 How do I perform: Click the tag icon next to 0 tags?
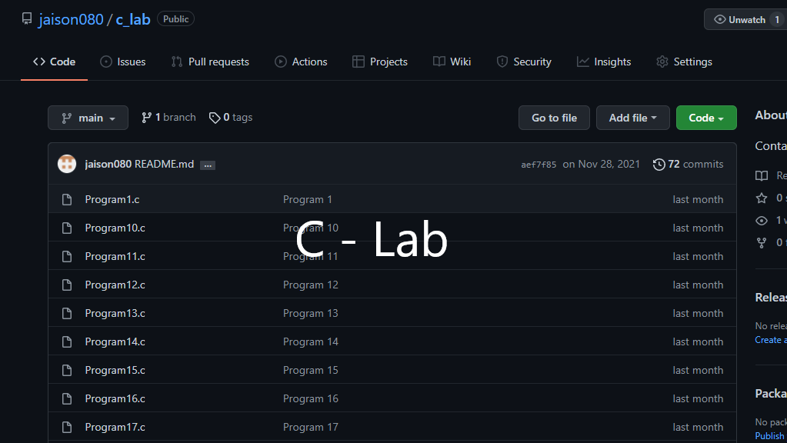215,118
